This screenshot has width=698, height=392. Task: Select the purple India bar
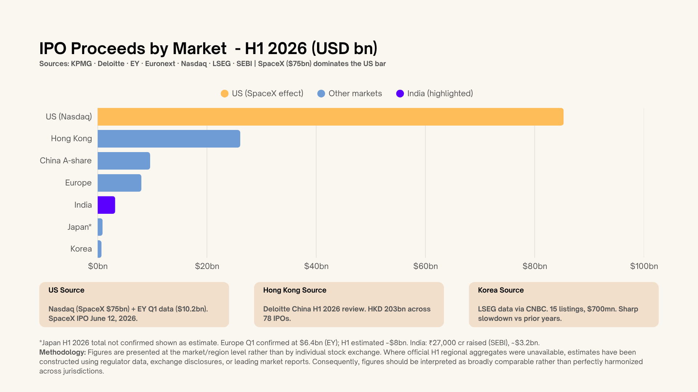(107, 205)
